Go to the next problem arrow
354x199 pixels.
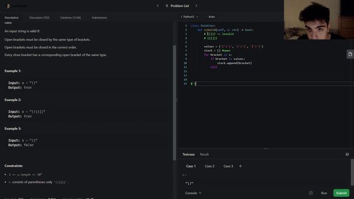[x=196, y=6]
